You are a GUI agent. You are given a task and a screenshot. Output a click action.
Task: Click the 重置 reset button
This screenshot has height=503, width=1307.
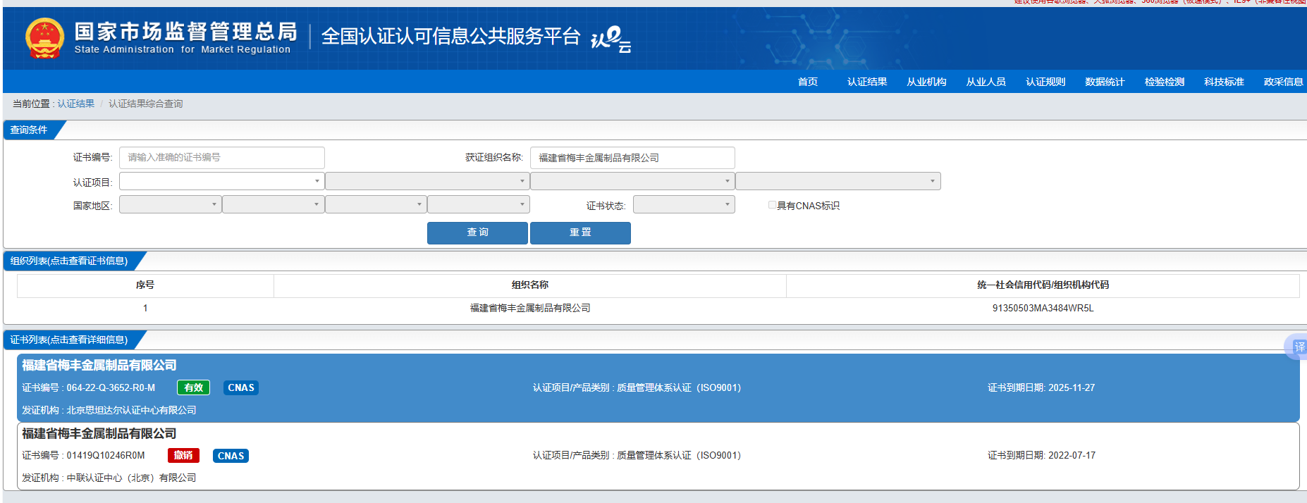click(579, 232)
